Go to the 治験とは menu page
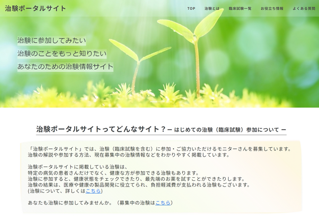 pyautogui.click(x=212, y=8)
